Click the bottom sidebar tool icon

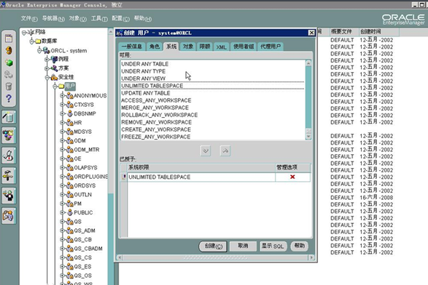(x=9, y=216)
